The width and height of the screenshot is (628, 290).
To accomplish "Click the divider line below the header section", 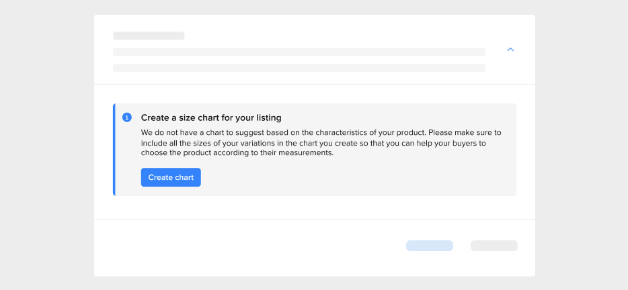I will tap(314, 84).
